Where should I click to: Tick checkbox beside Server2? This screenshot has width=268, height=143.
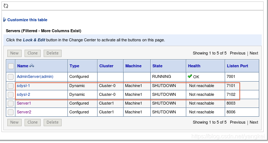pyautogui.click(x=11, y=112)
